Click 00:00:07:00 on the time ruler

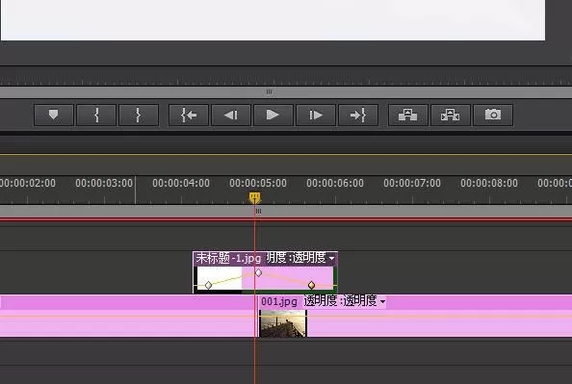[x=412, y=183]
